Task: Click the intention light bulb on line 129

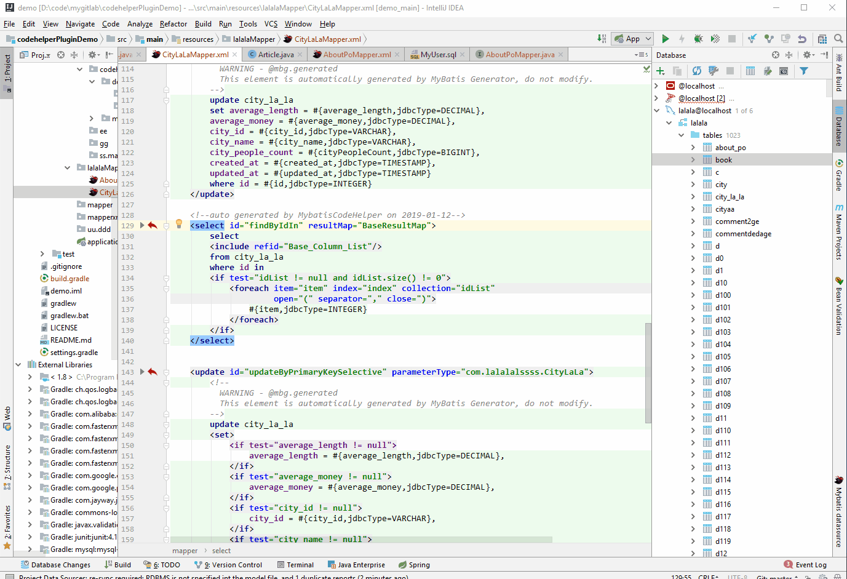Action: click(179, 225)
